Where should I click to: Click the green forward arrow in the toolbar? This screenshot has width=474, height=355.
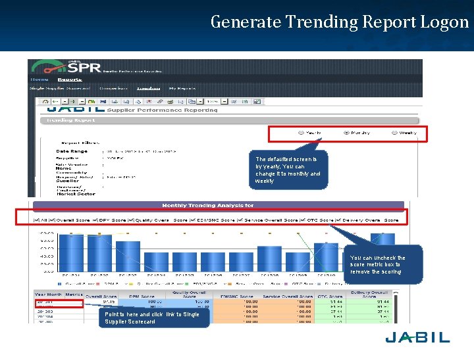coord(72,102)
